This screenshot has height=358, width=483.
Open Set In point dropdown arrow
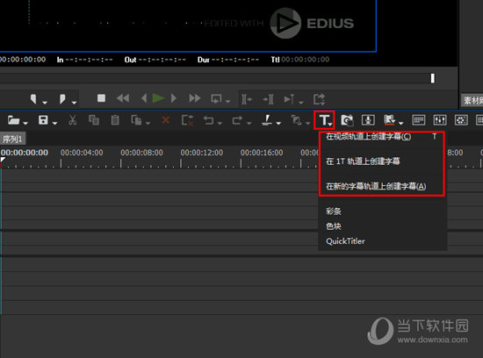point(45,102)
